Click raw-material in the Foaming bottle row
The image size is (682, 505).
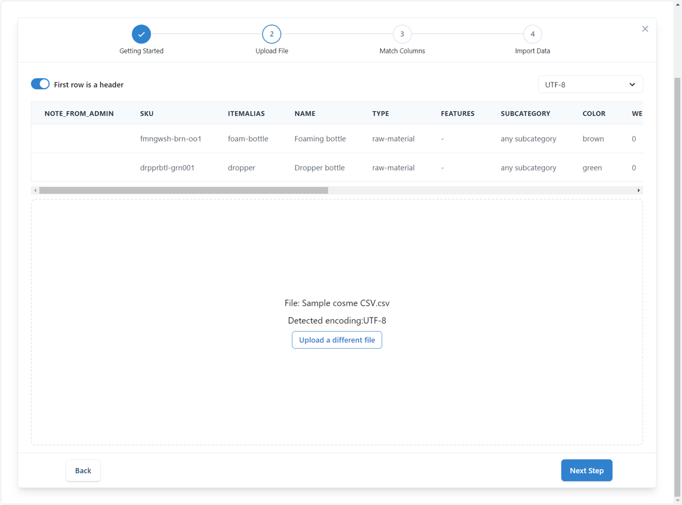[393, 139]
